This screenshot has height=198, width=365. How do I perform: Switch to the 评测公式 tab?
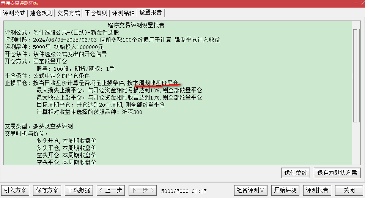(14, 13)
